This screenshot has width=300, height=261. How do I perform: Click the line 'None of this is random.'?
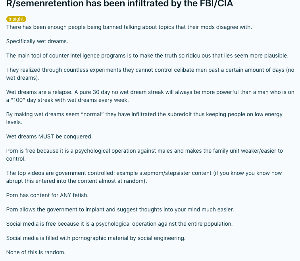pos(36,252)
